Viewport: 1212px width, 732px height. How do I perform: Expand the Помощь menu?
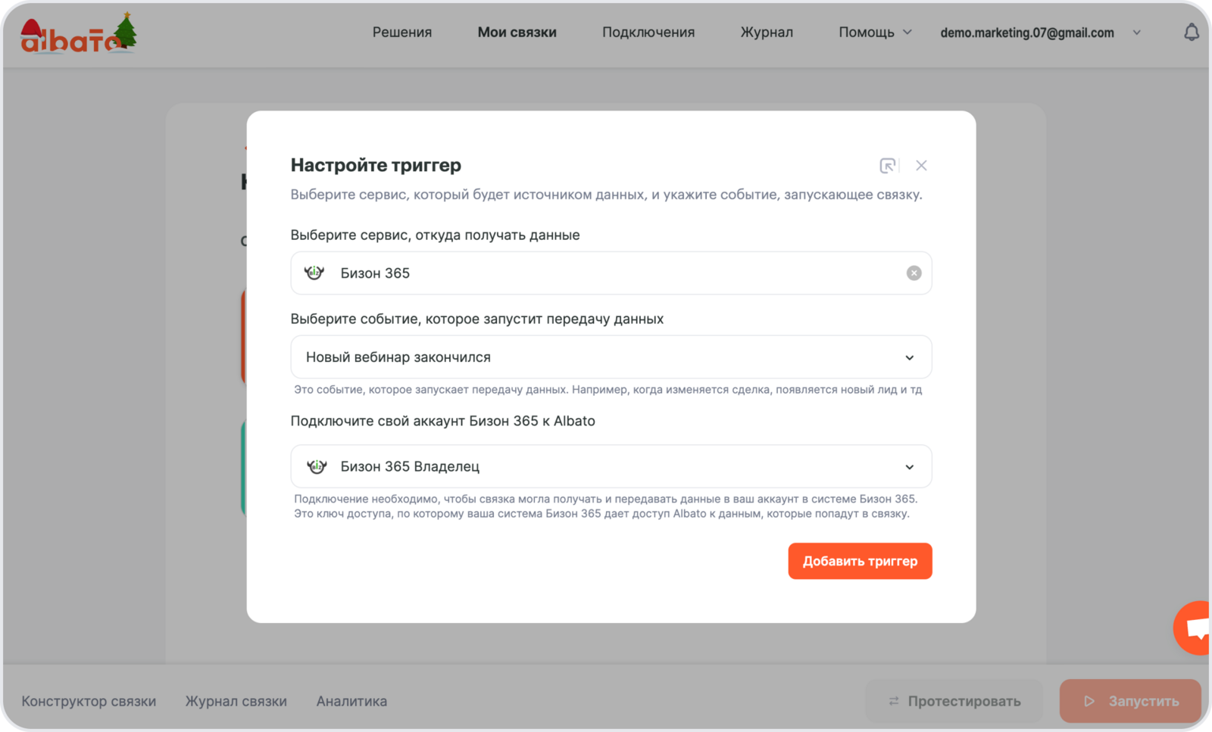click(x=874, y=33)
